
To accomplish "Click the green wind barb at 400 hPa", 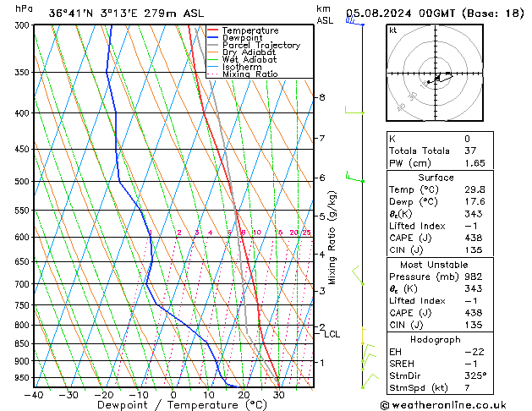I will point(354,110).
